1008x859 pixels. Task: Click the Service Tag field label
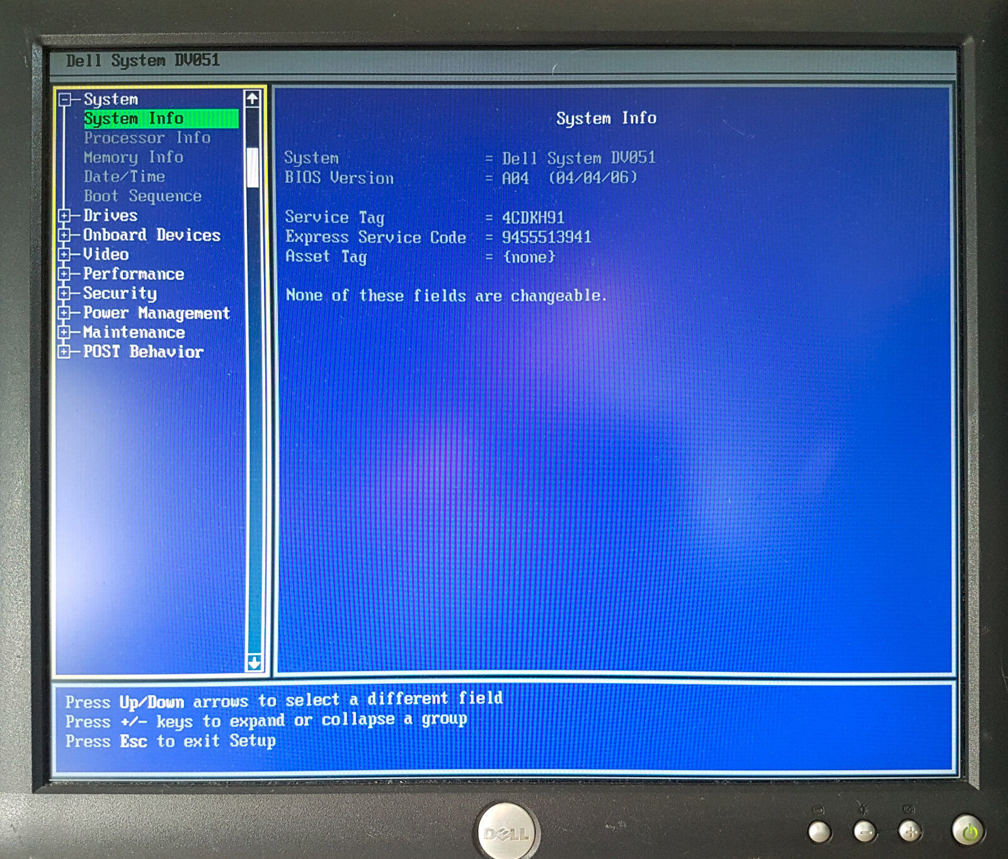(x=335, y=217)
